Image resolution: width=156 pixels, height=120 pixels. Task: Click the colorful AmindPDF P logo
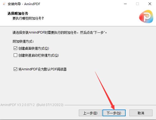click(146, 16)
